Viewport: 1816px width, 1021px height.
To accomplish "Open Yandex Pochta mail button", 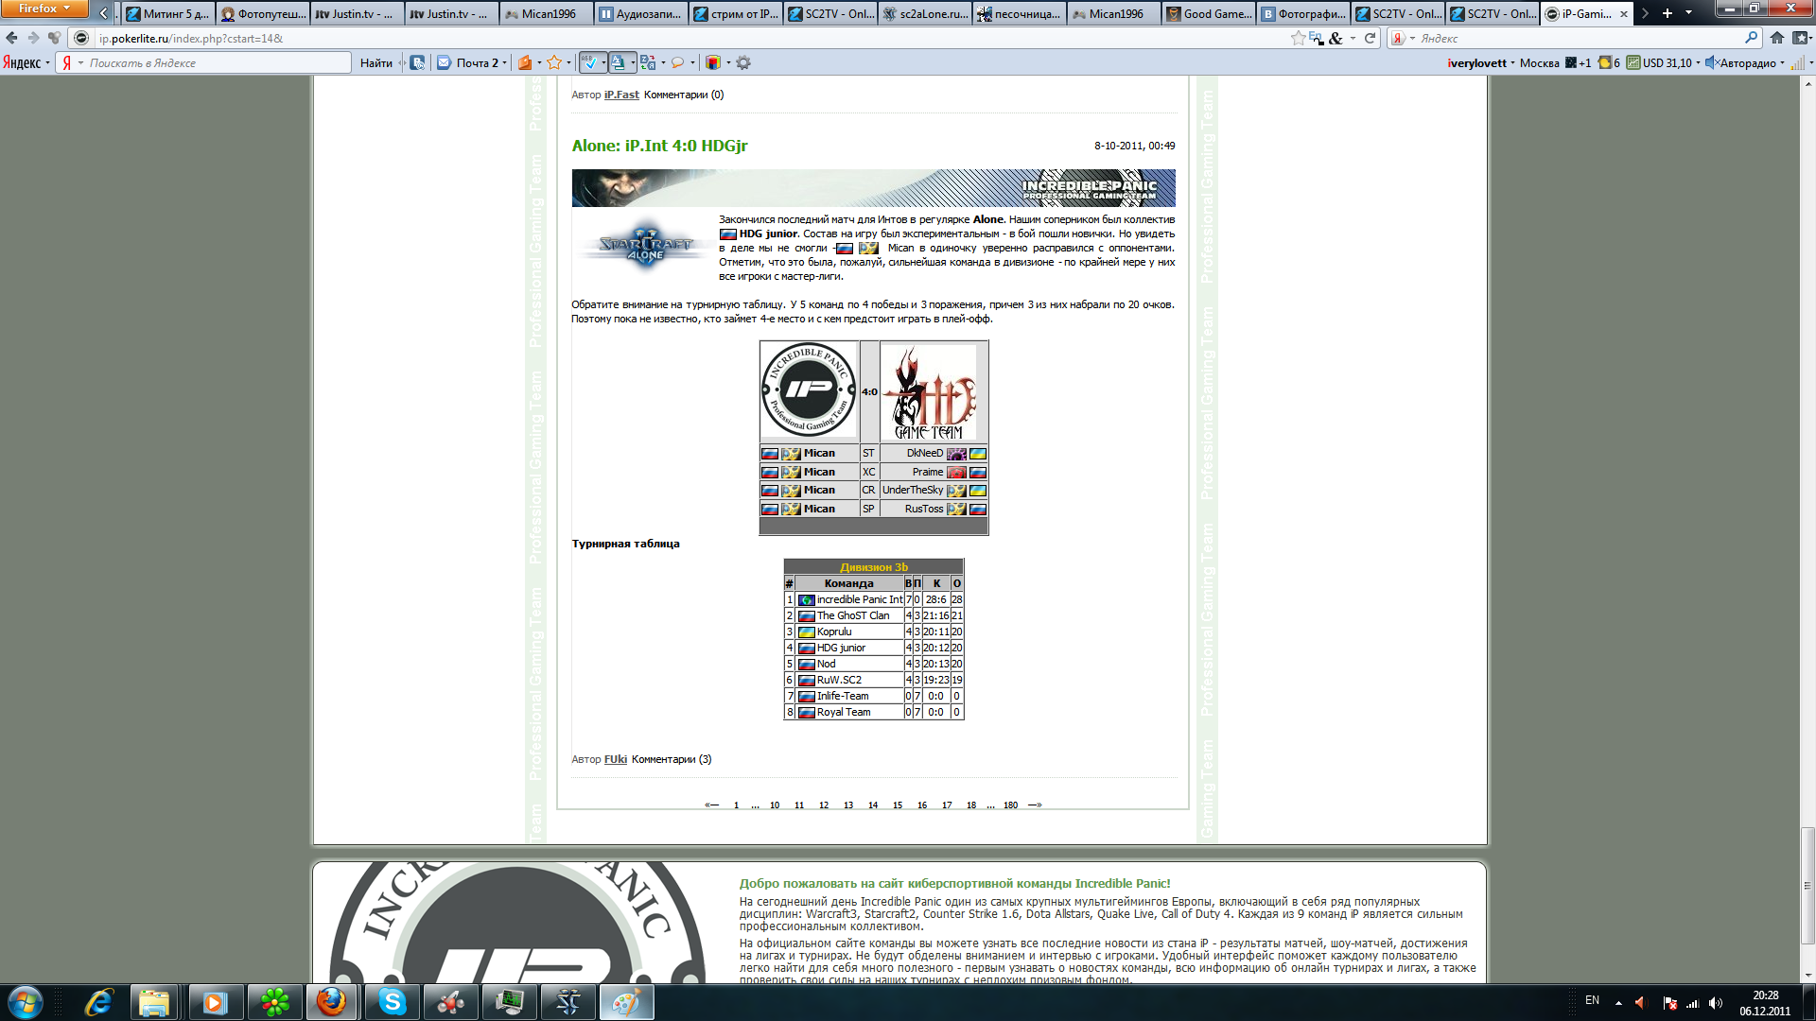I will point(468,62).
